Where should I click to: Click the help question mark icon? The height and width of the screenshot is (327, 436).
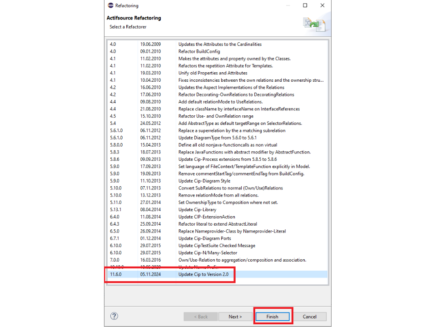click(114, 316)
